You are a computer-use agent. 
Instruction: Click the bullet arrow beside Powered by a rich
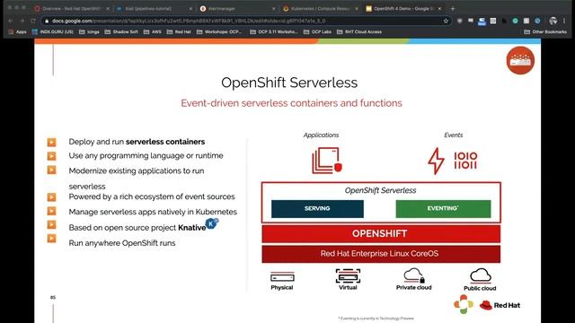[x=52, y=197]
